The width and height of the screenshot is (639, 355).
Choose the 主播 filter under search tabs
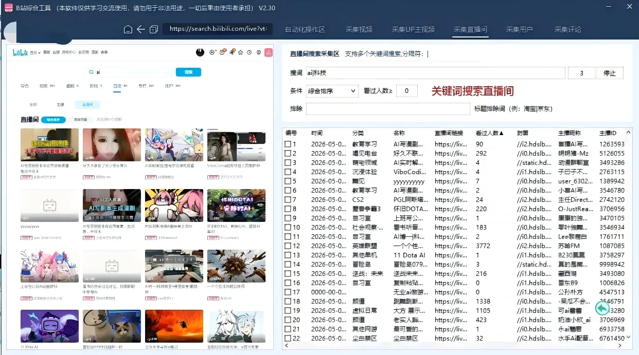60,105
